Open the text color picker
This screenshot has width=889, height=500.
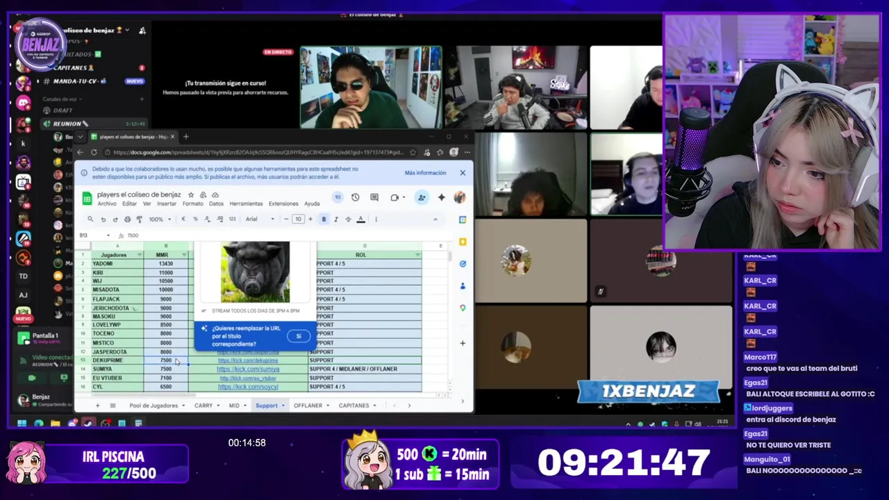point(360,219)
